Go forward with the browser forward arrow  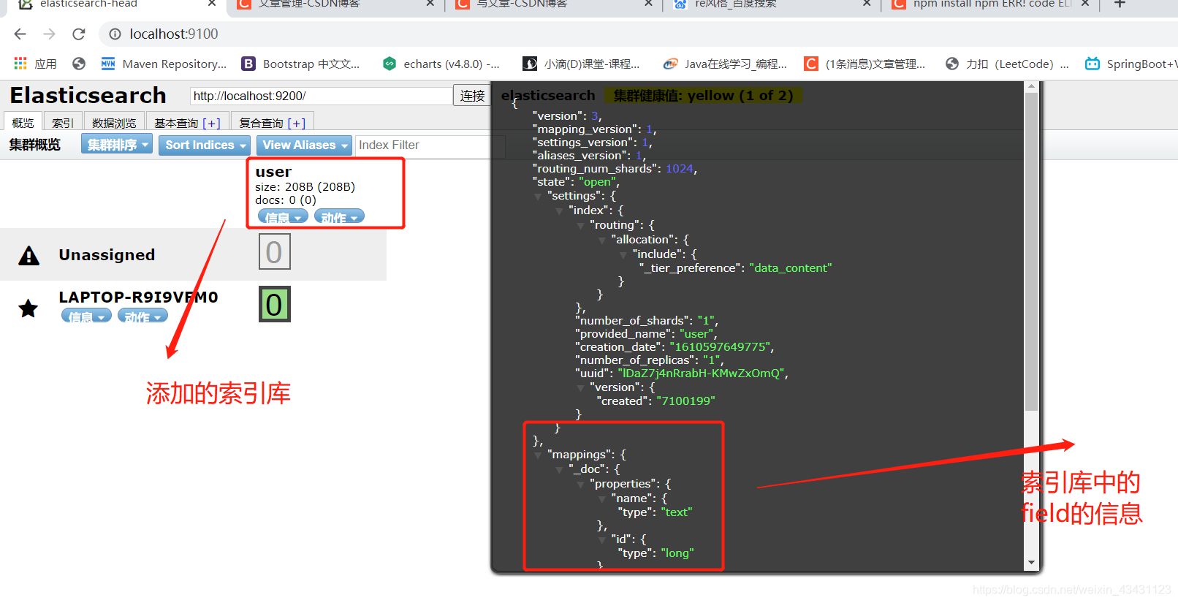click(x=49, y=34)
